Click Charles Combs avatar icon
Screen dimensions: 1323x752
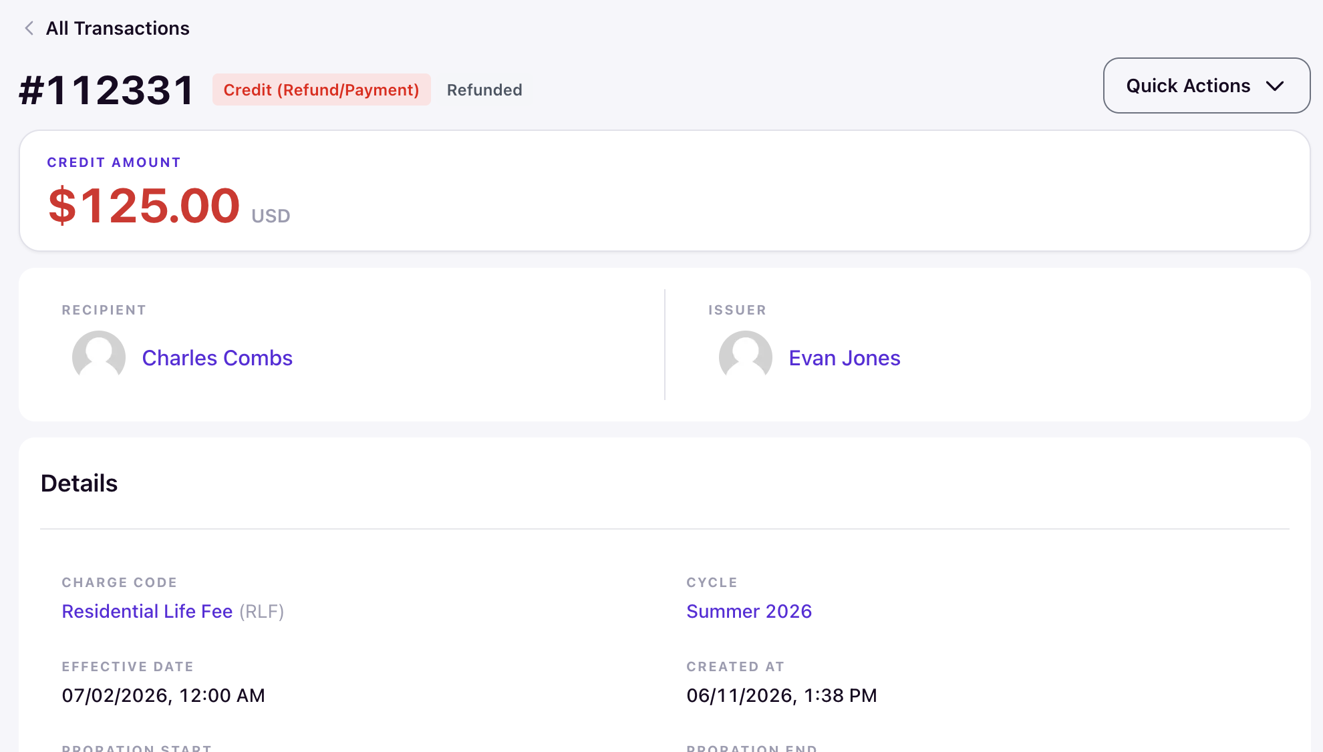click(x=99, y=357)
